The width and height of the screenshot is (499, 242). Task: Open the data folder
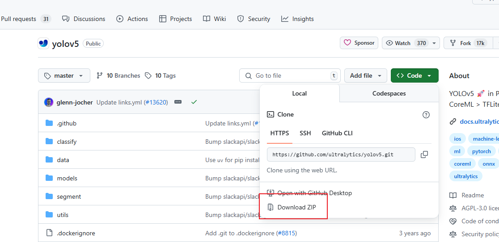[x=63, y=160]
